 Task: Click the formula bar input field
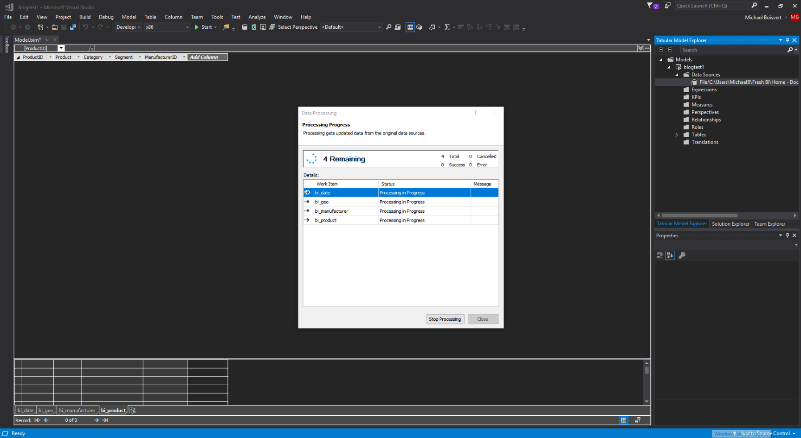(x=366, y=48)
